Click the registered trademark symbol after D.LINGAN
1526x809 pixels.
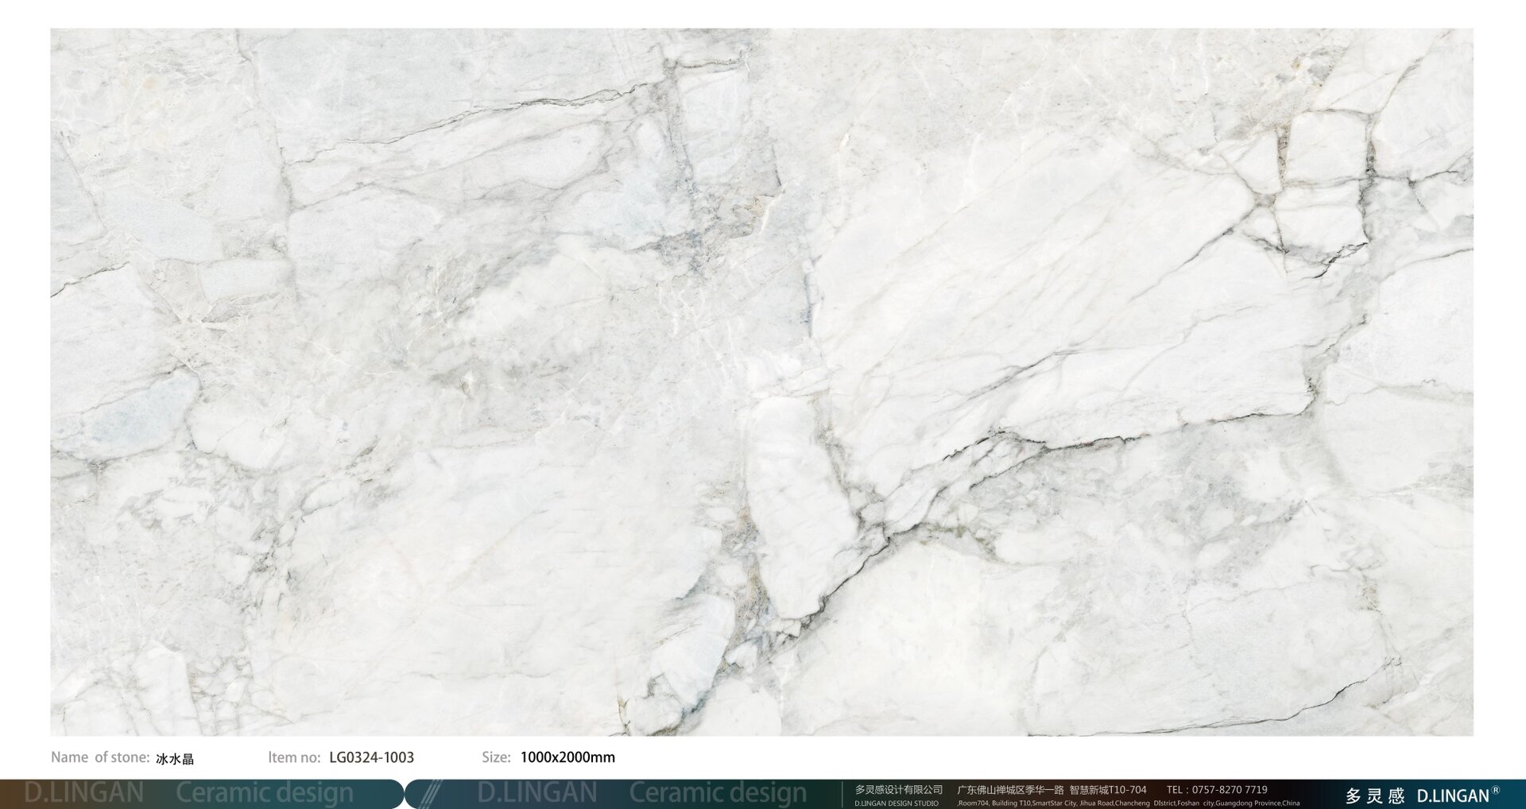[x=1496, y=790]
